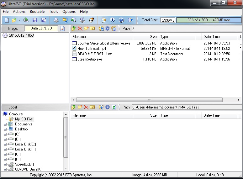This screenshot has width=243, height=179.
Task: Click the gear icon in local toolbar
Action: pyautogui.click(x=108, y=107)
